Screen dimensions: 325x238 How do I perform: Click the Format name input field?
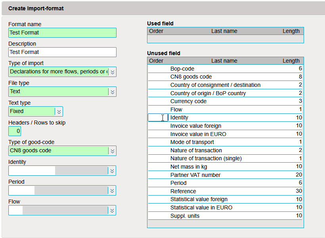pos(62,33)
